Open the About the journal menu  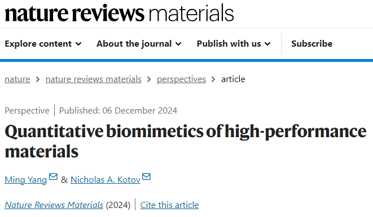point(139,44)
